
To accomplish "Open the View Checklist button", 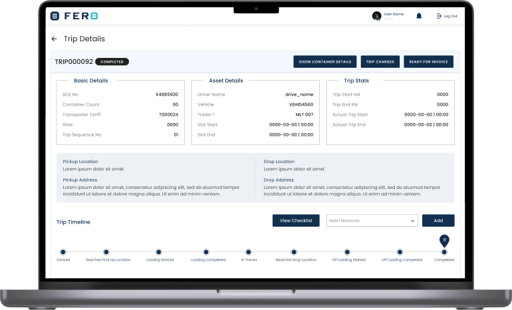I will click(296, 220).
